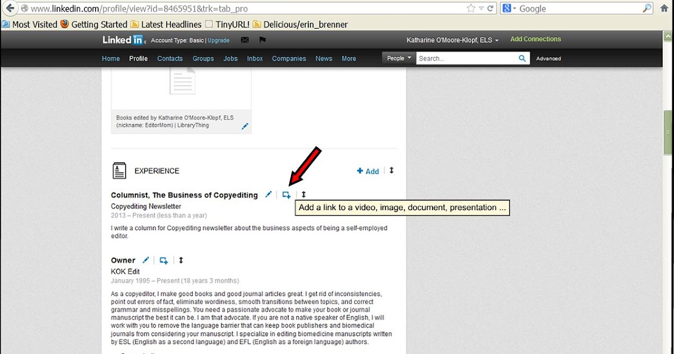The width and height of the screenshot is (674, 354).
Task: Focus the LinkedIn Search... input field
Action: pyautogui.click(x=466, y=58)
